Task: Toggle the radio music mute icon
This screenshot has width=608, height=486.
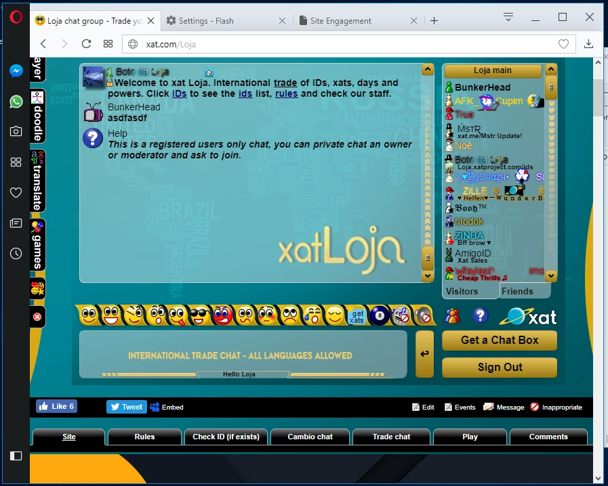Action: pyautogui.click(x=401, y=315)
